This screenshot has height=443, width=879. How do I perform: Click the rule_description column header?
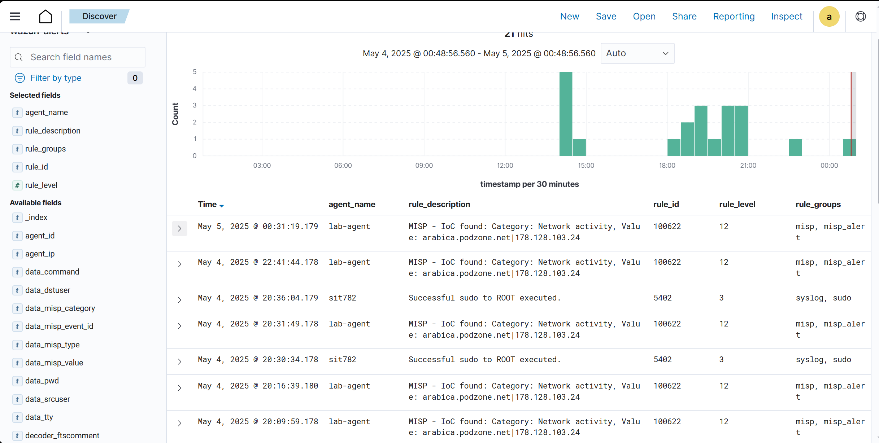439,204
